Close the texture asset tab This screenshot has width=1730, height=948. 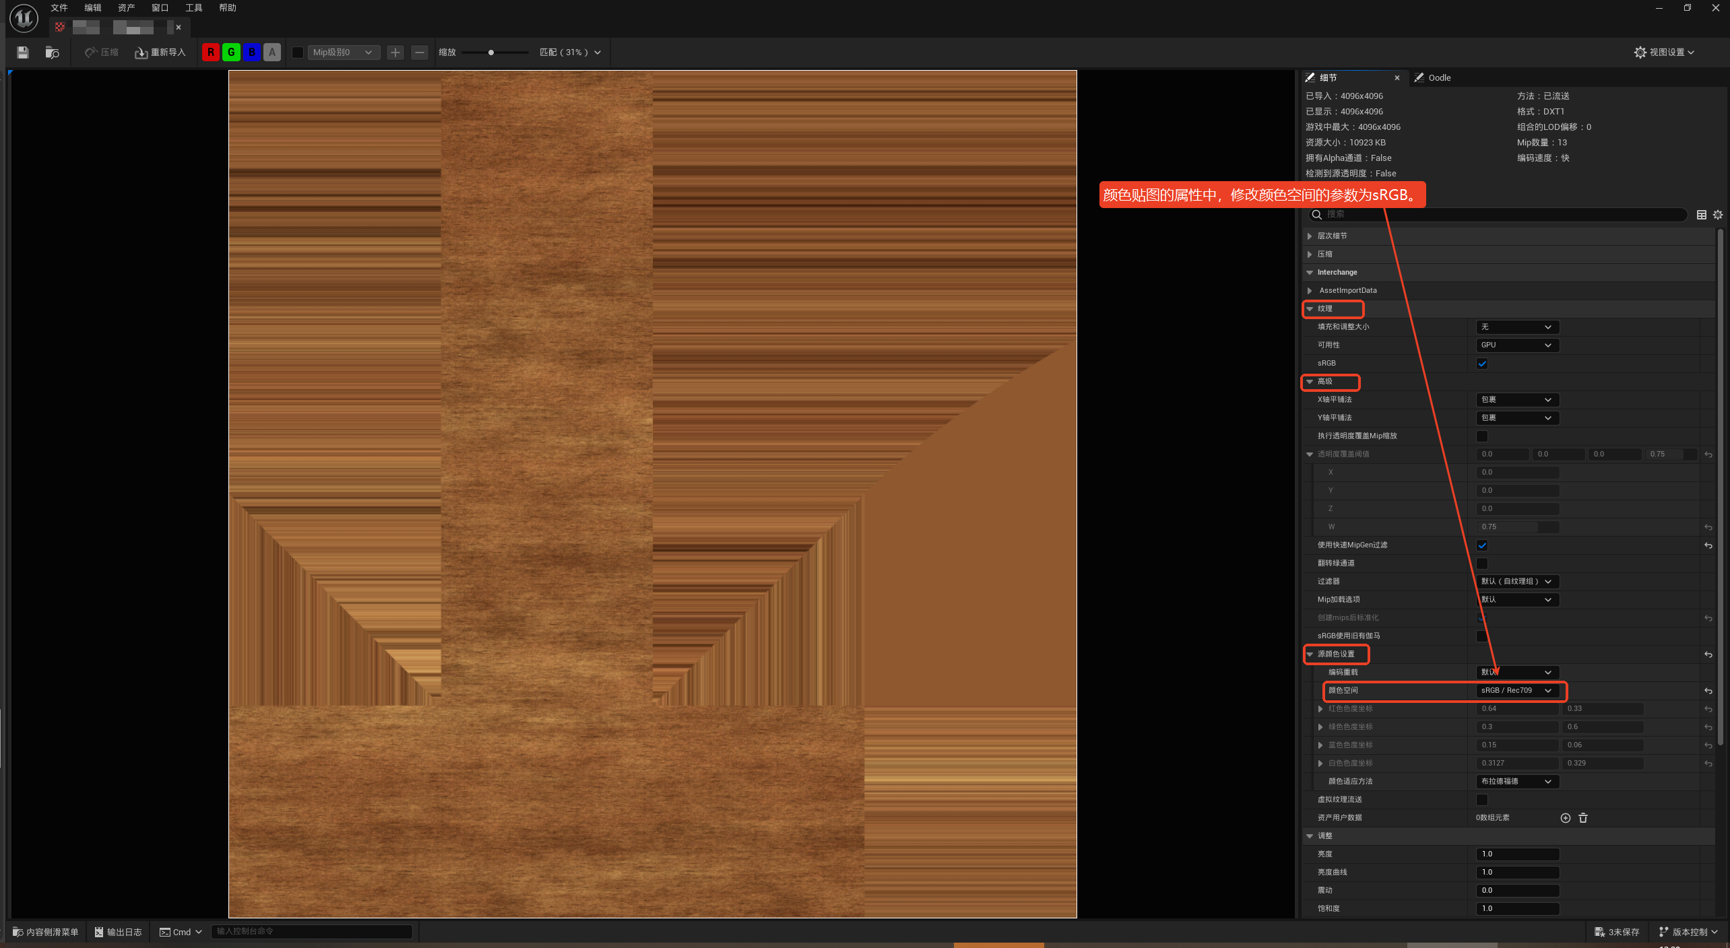click(x=179, y=28)
